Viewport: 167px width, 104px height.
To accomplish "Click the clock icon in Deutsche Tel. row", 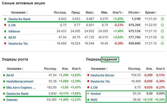I will (162, 43).
